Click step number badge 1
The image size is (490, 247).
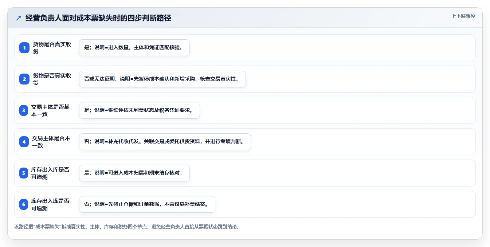pyautogui.click(x=24, y=48)
